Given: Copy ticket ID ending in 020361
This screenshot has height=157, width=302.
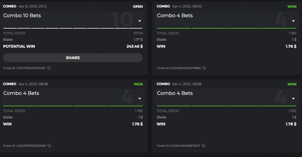Looking at the screenshot, I should (x=49, y=68).
